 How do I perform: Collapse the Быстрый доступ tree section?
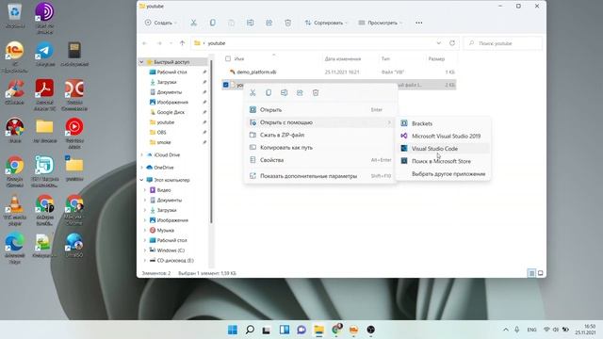pos(141,62)
